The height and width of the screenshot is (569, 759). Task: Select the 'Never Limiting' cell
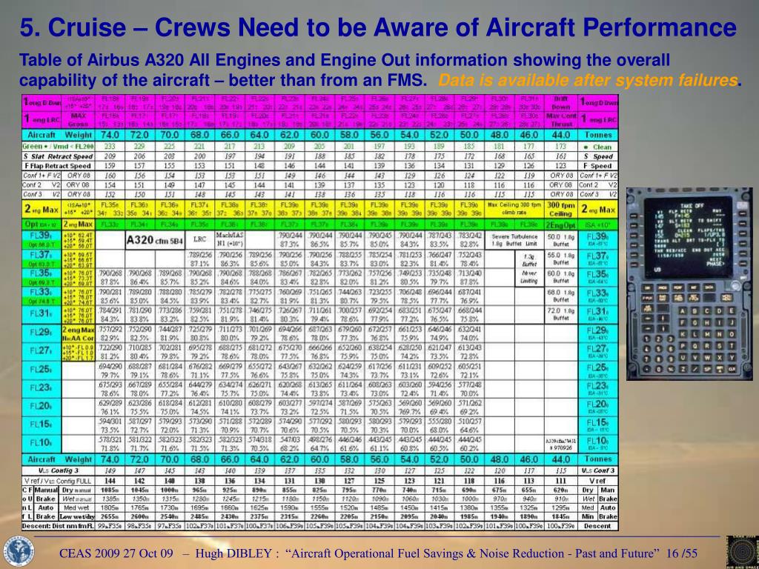[x=529, y=278]
